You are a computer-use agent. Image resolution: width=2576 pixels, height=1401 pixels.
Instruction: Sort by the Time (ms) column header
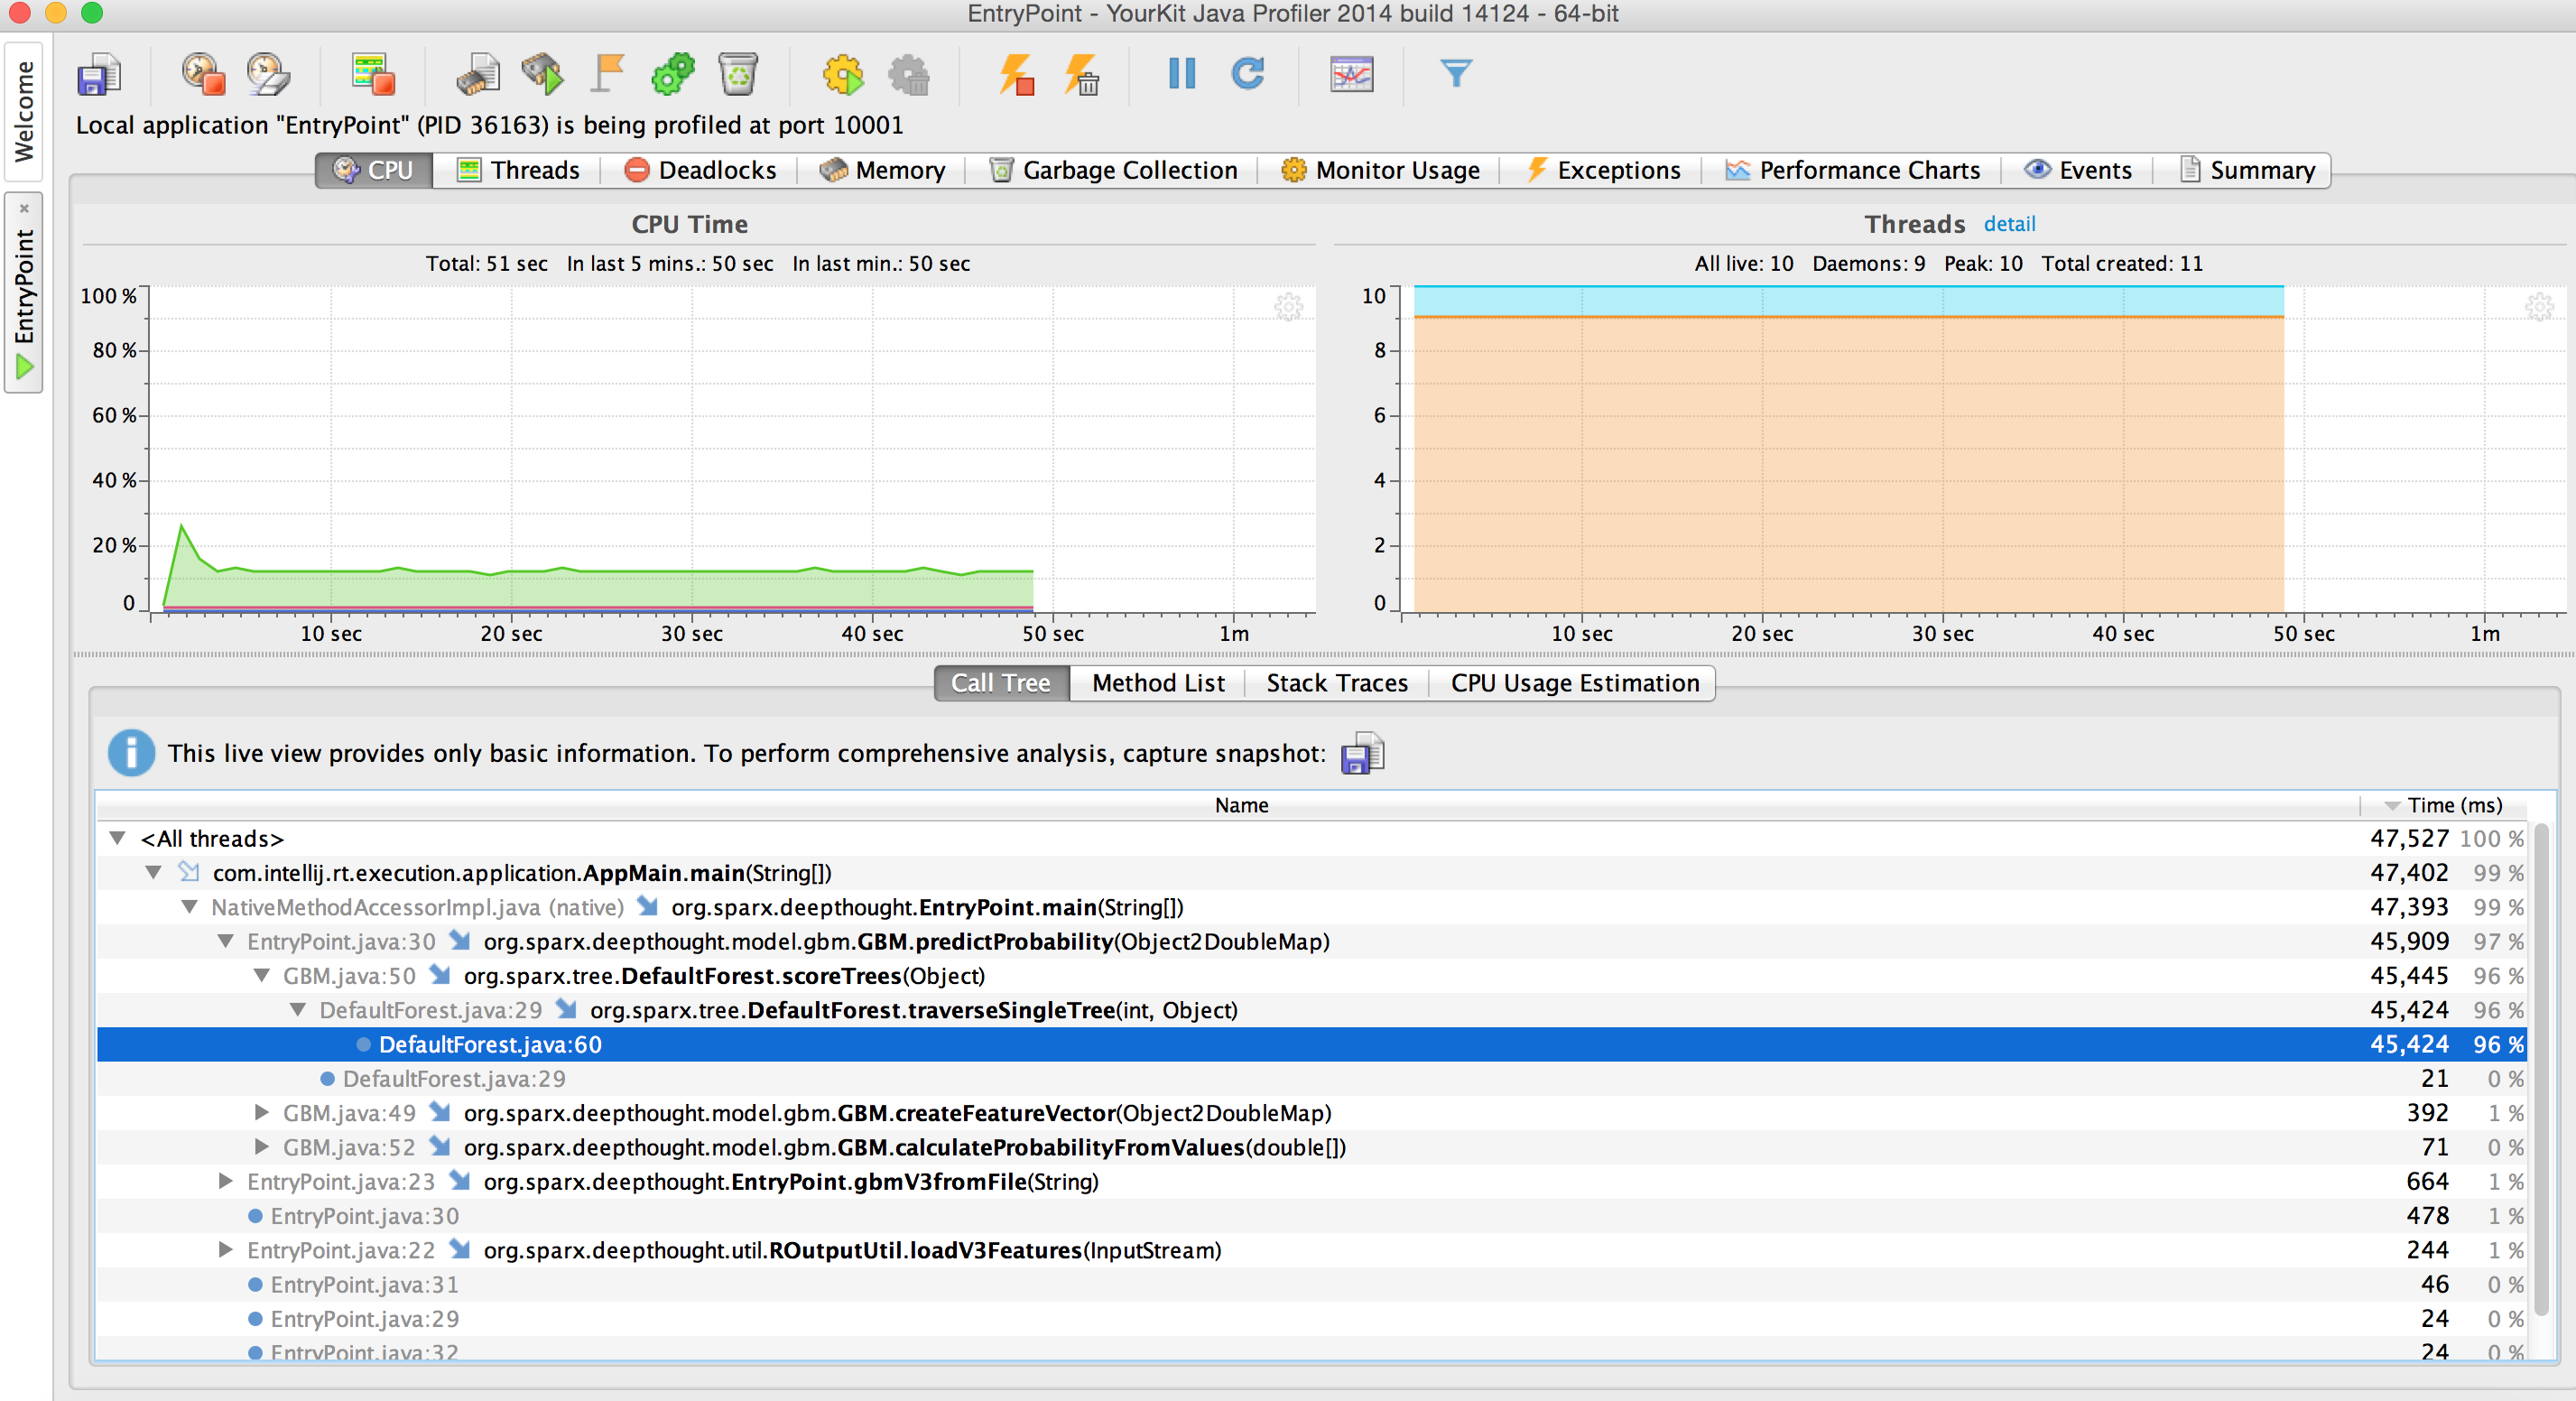pyautogui.click(x=2443, y=805)
